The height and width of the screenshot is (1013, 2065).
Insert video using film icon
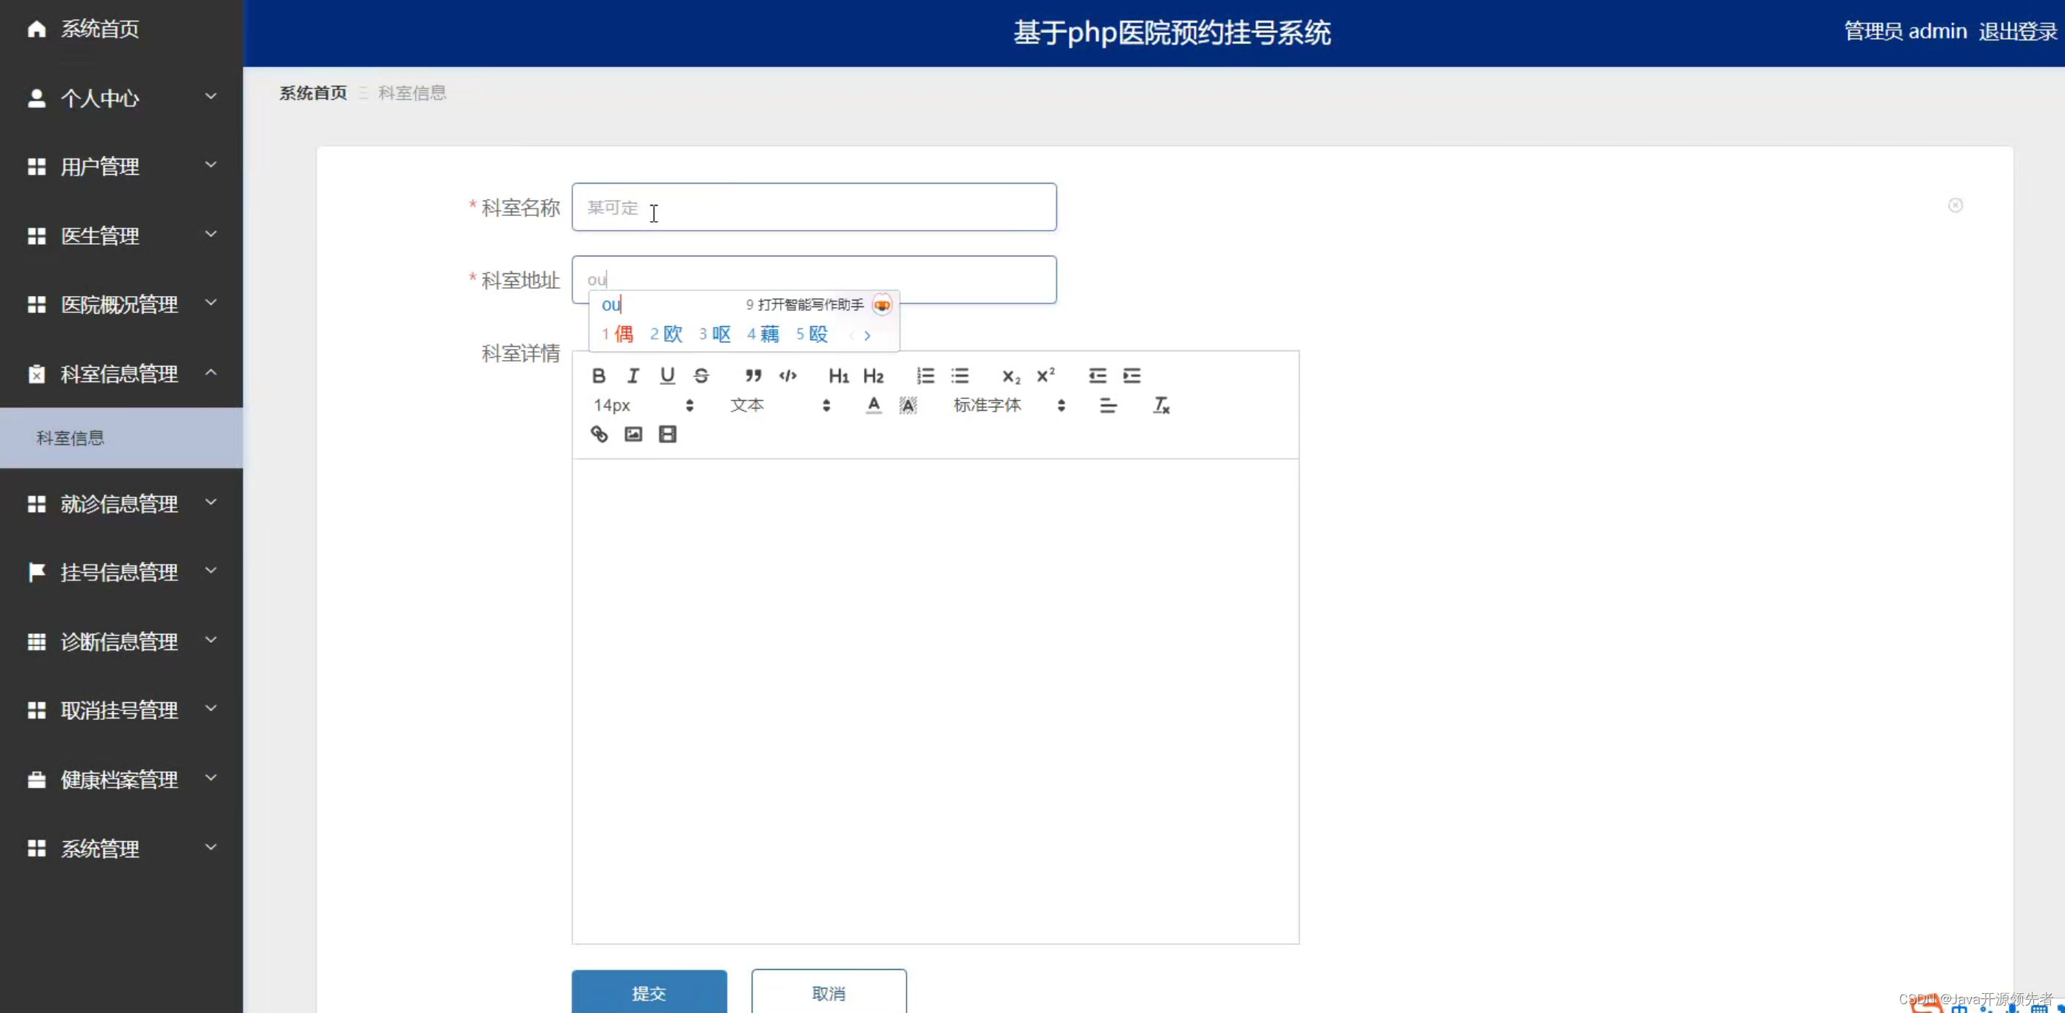pos(667,434)
